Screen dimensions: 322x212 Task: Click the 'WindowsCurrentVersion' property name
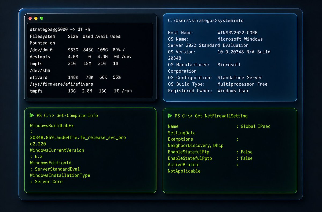click(57, 150)
